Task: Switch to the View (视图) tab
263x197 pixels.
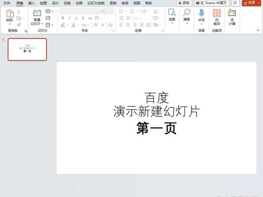Action: [x=136, y=3]
